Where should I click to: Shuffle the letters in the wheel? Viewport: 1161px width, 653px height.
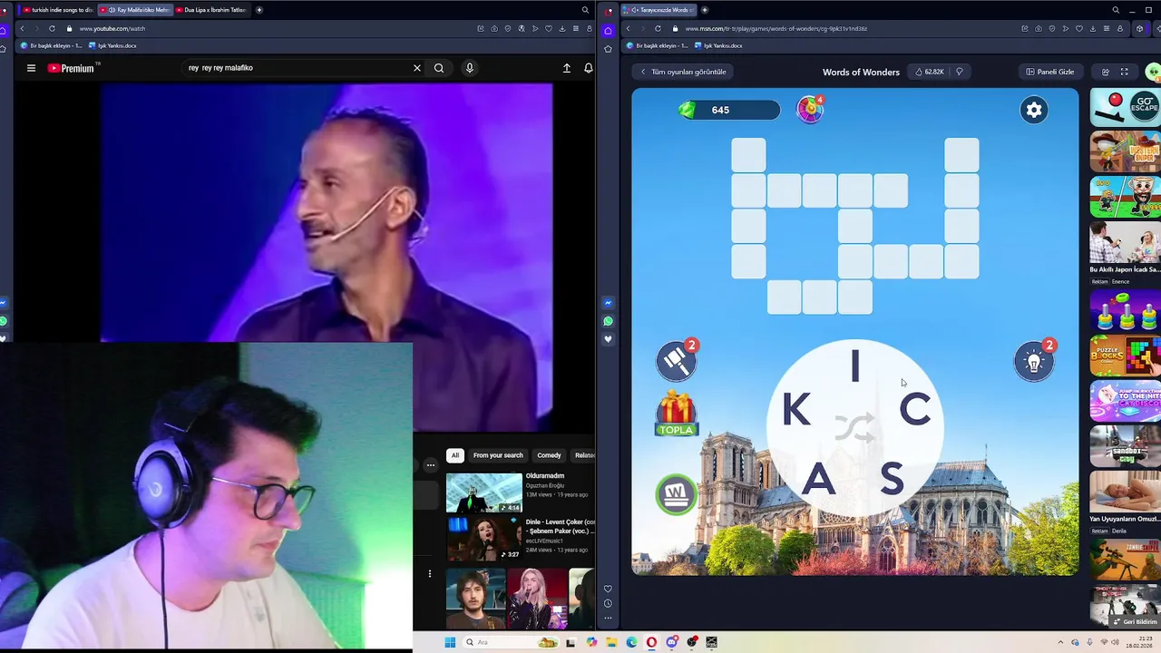(854, 428)
